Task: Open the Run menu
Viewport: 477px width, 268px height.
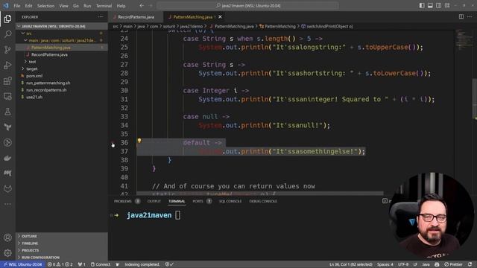Action: click(x=87, y=6)
